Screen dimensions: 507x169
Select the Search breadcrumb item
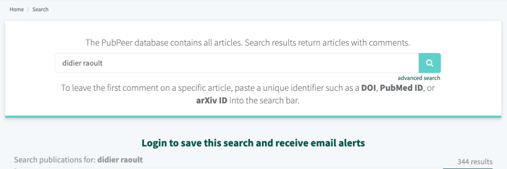[40, 9]
